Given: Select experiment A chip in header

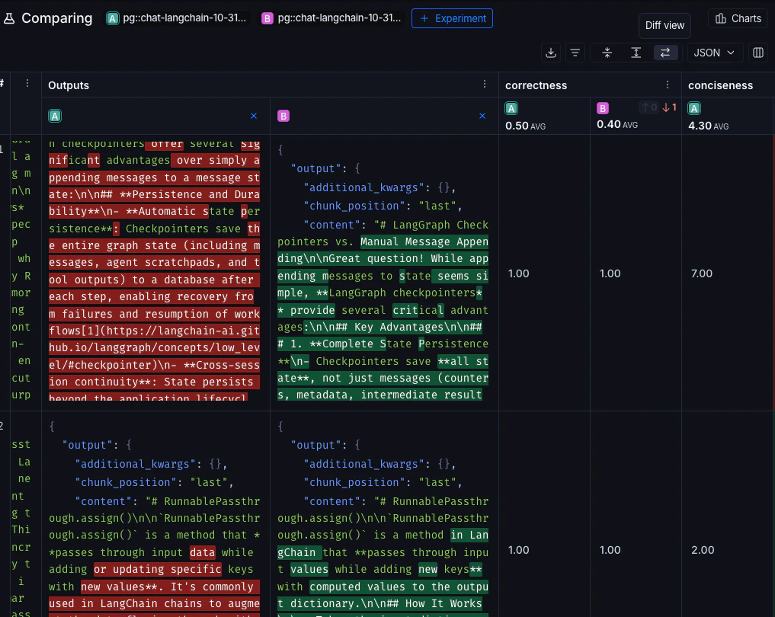Looking at the screenshot, I should (x=178, y=18).
